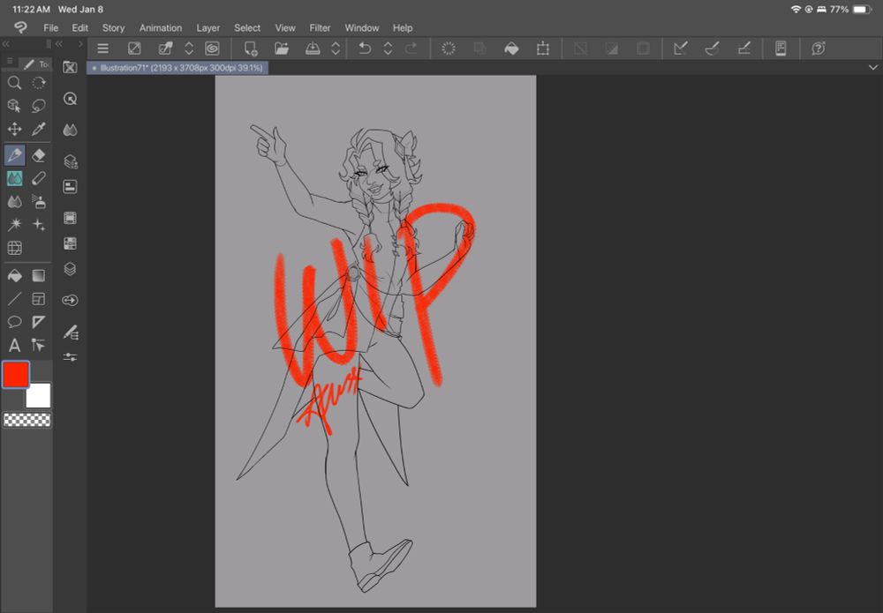Select the Auto select magic wand
883x613 pixels.
coord(15,225)
